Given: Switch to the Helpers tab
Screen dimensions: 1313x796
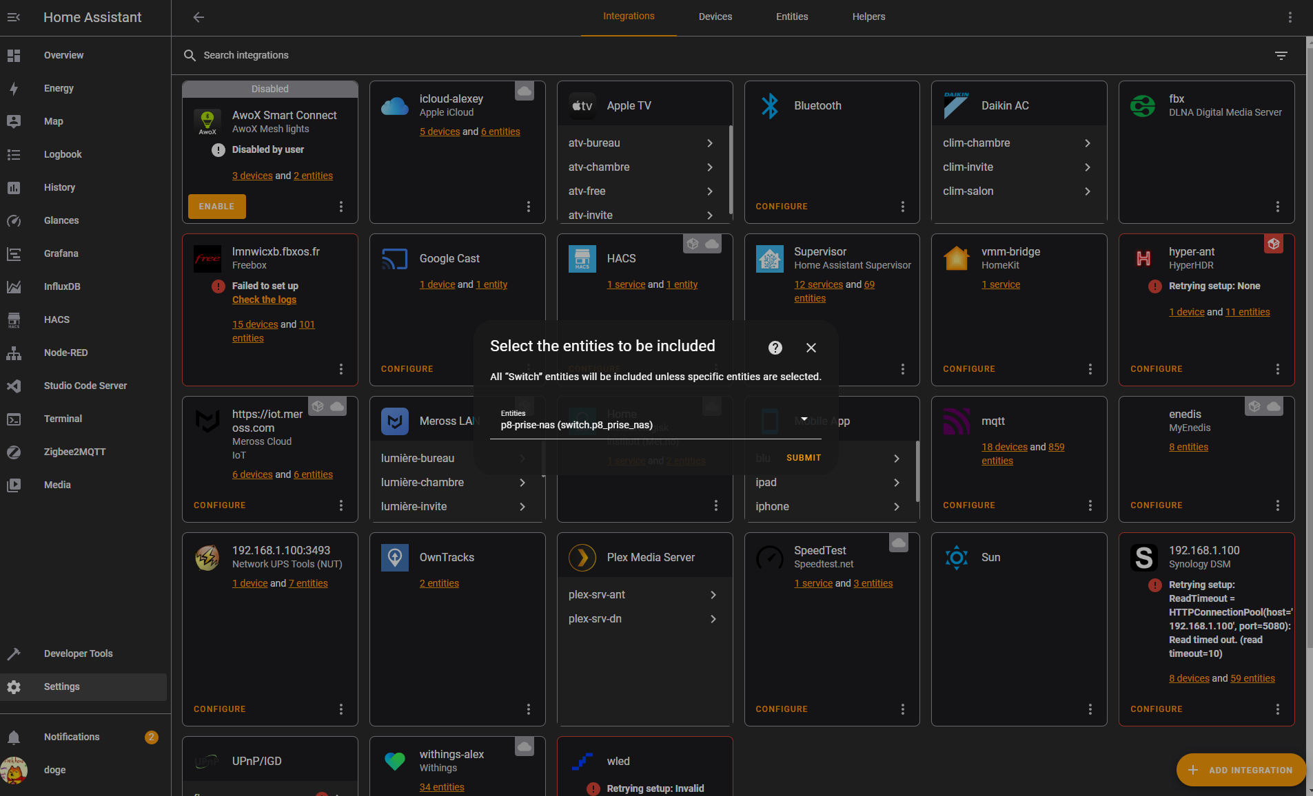Looking at the screenshot, I should coord(868,17).
